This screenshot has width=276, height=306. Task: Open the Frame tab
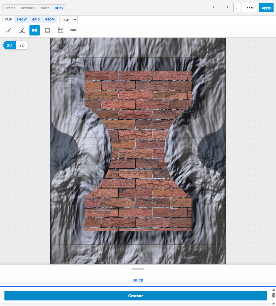coord(10,8)
